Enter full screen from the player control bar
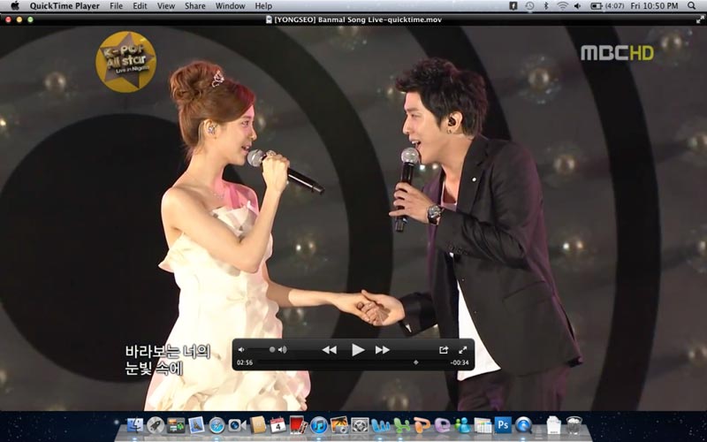Image resolution: width=707 pixels, height=442 pixels. 463,349
